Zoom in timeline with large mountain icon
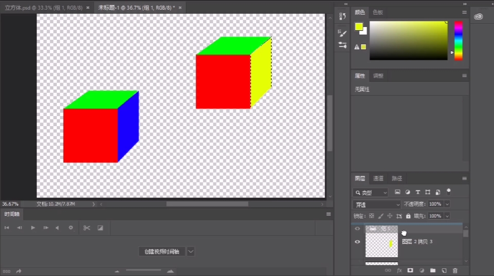The image size is (494, 276). (170, 271)
